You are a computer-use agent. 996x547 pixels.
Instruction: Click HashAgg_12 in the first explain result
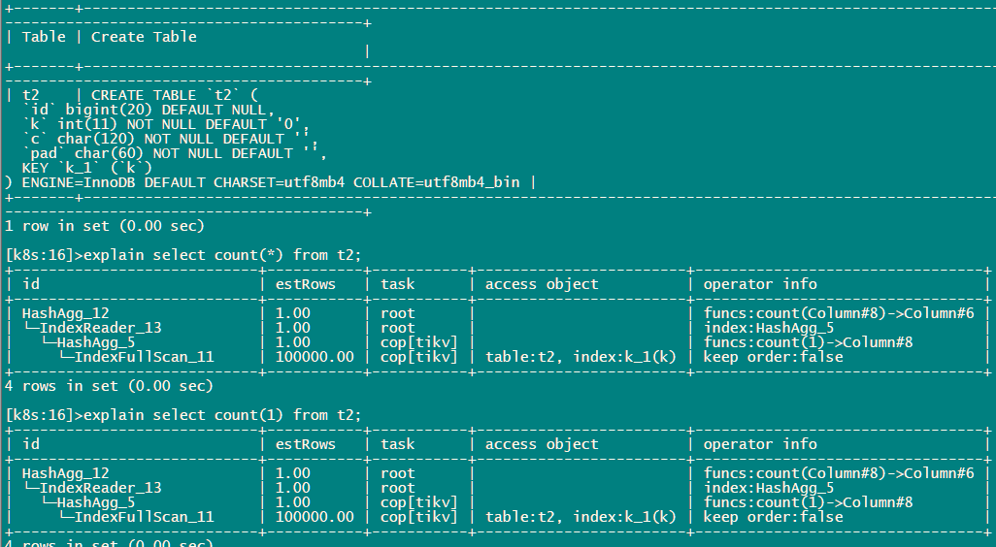65,313
